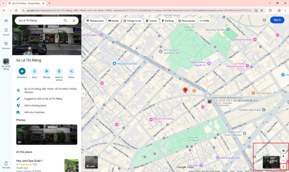Open the Google Maps hamburger menu

[6, 21]
